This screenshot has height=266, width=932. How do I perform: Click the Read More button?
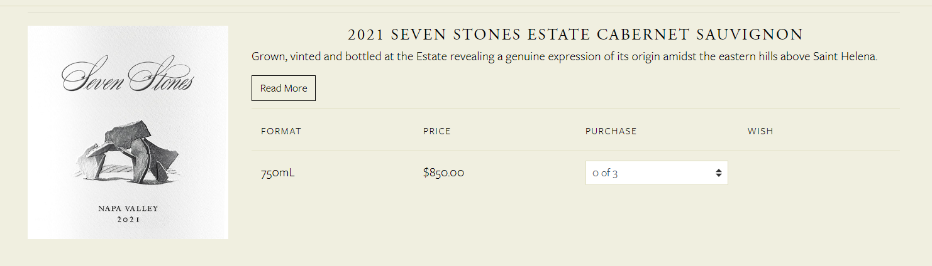click(x=284, y=88)
